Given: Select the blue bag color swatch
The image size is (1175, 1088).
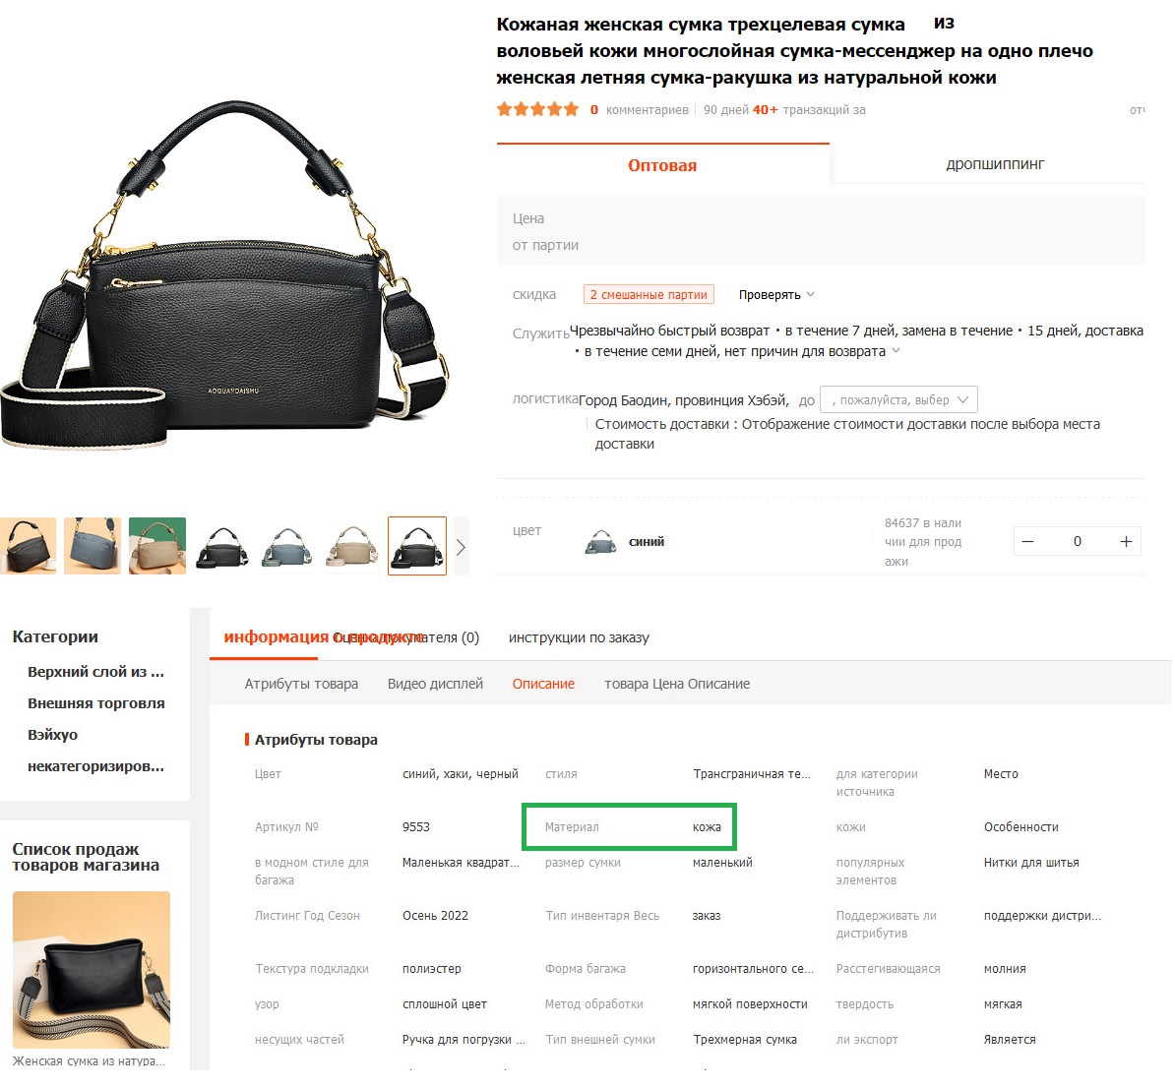Looking at the screenshot, I should coord(600,542).
